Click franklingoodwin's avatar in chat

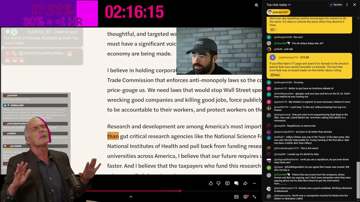(269, 95)
